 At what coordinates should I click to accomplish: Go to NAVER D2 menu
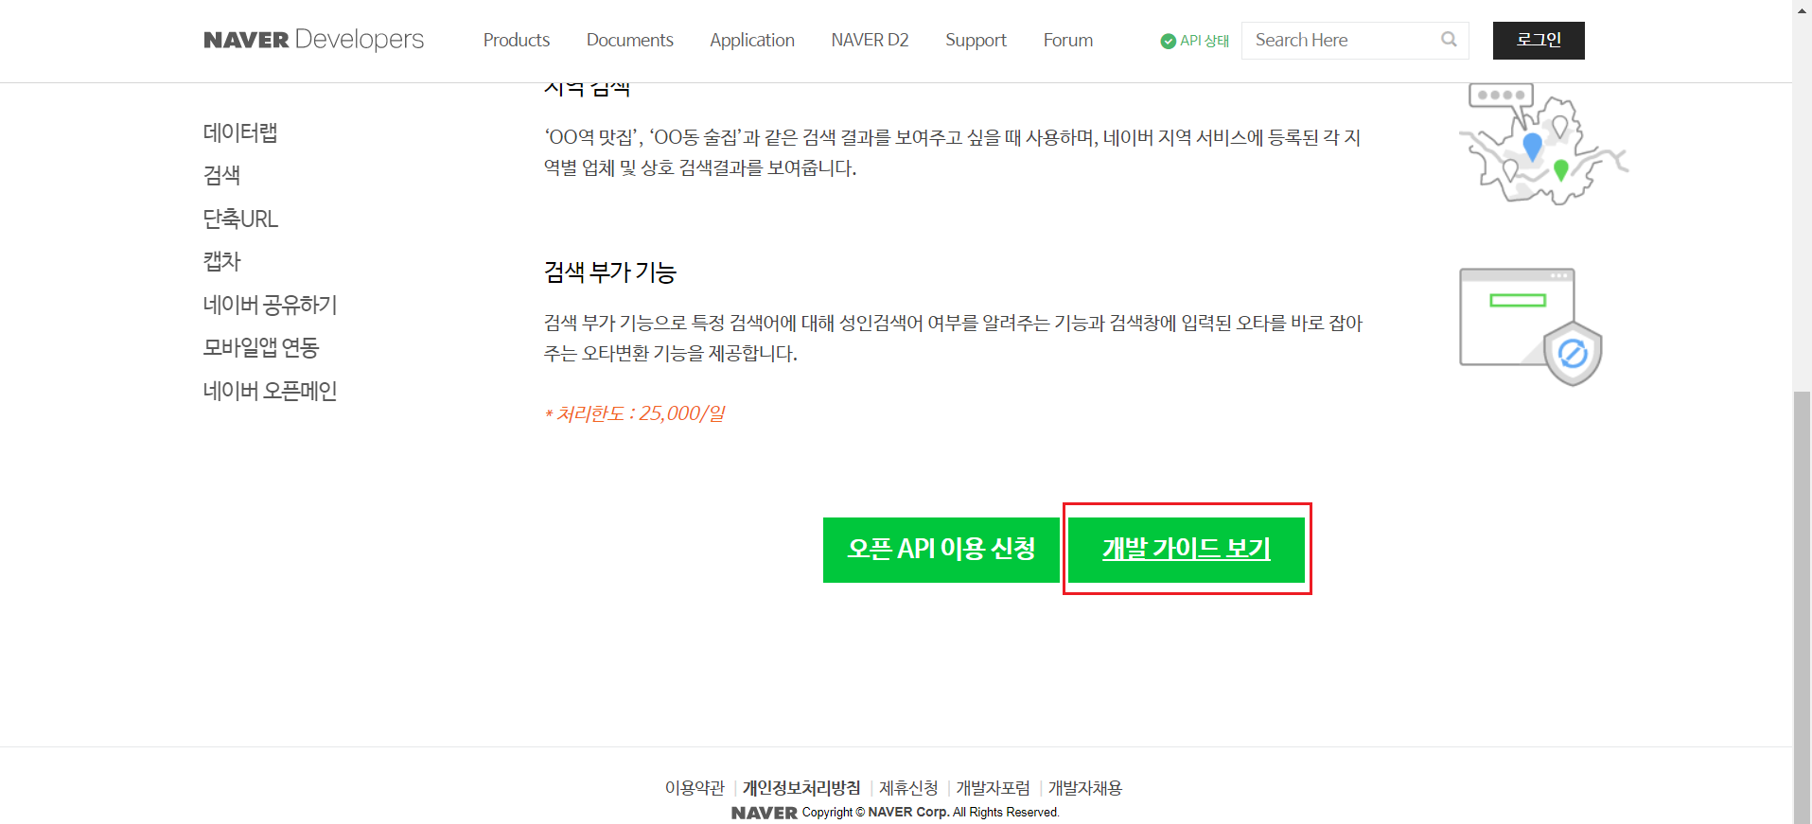(870, 40)
